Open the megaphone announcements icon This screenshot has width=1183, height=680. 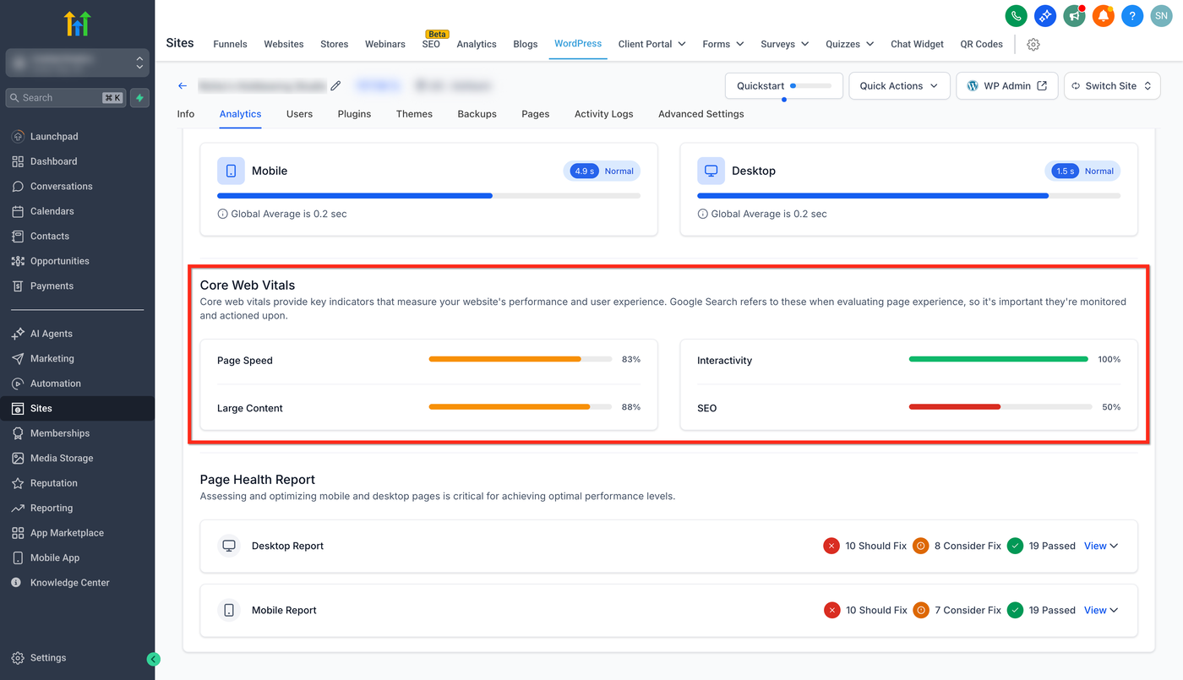point(1074,15)
